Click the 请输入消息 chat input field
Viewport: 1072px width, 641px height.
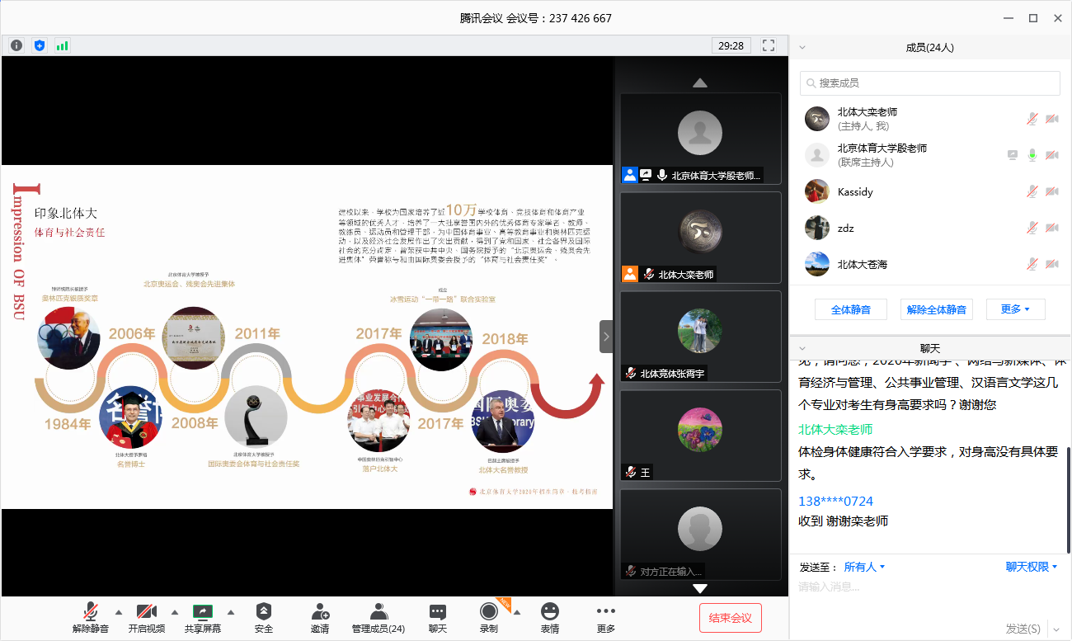pos(907,587)
